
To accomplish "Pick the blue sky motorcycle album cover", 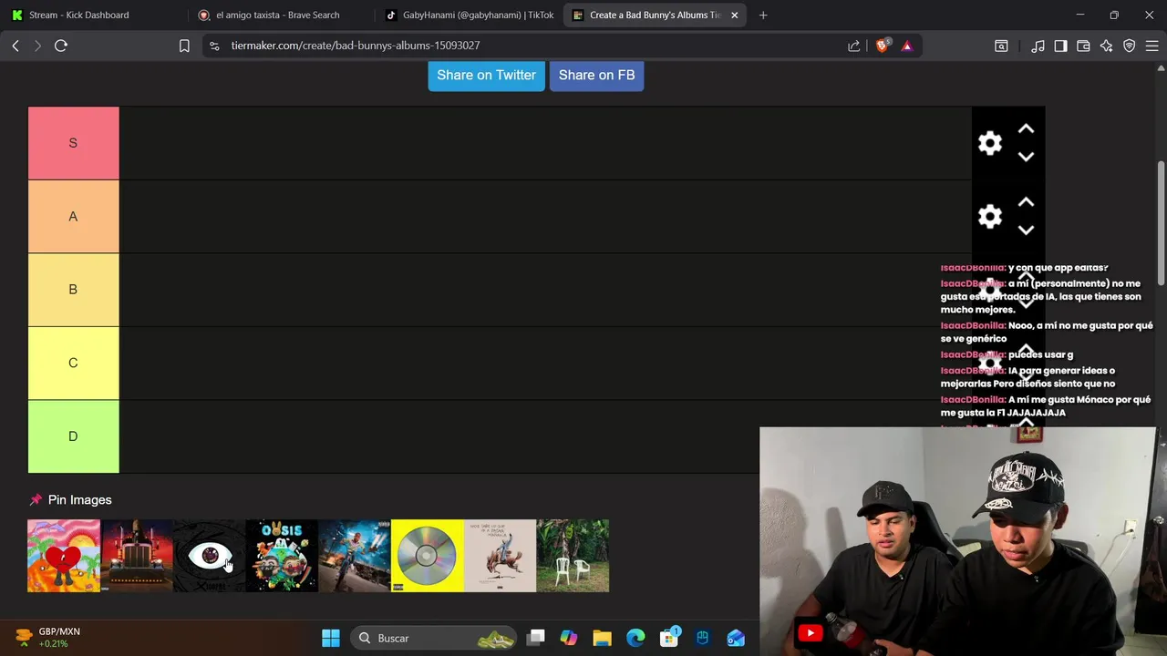I will pos(355,556).
